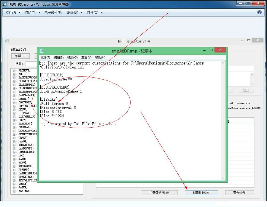The image size is (267, 207).
Task: Open Notepad 文件(F) menu
Action: 45,57
